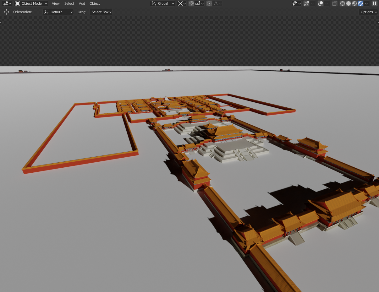
Task: Open the editor type selector
Action: pyautogui.click(x=7, y=3)
